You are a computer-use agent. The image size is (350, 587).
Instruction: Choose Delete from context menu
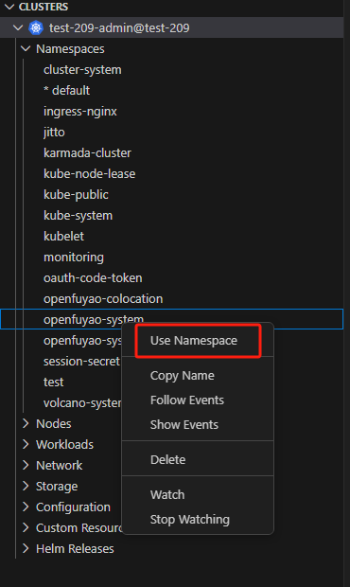[167, 459]
